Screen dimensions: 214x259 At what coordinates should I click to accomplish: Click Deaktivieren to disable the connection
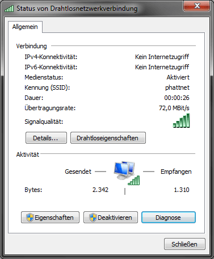coord(111,218)
